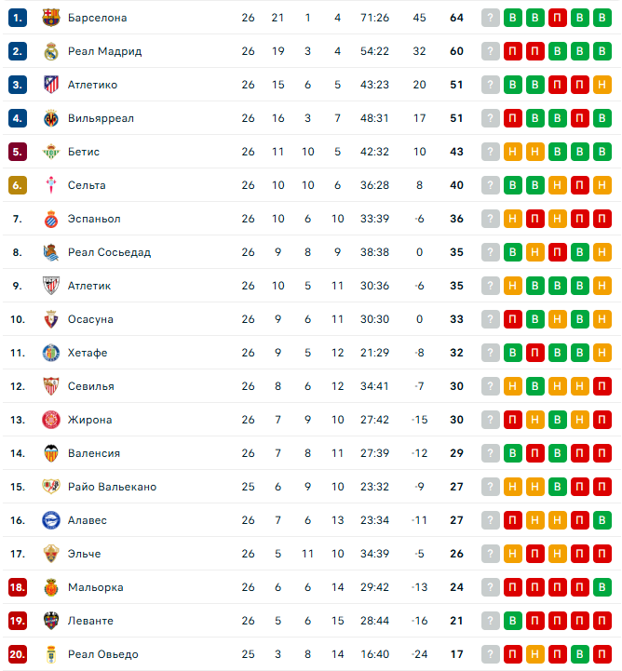This screenshot has height=671, width=622.
Task: Open the Реал Сосьедад team link
Action: tap(109, 252)
